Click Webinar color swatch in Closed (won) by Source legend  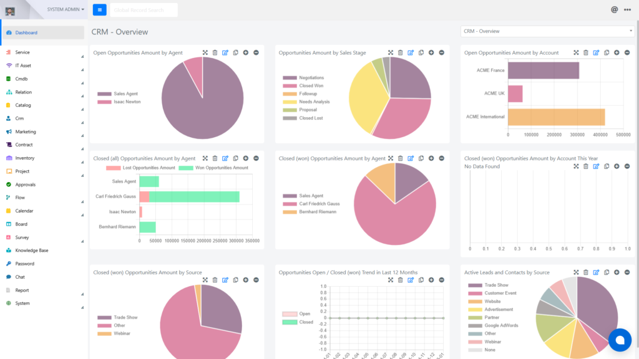tap(104, 334)
